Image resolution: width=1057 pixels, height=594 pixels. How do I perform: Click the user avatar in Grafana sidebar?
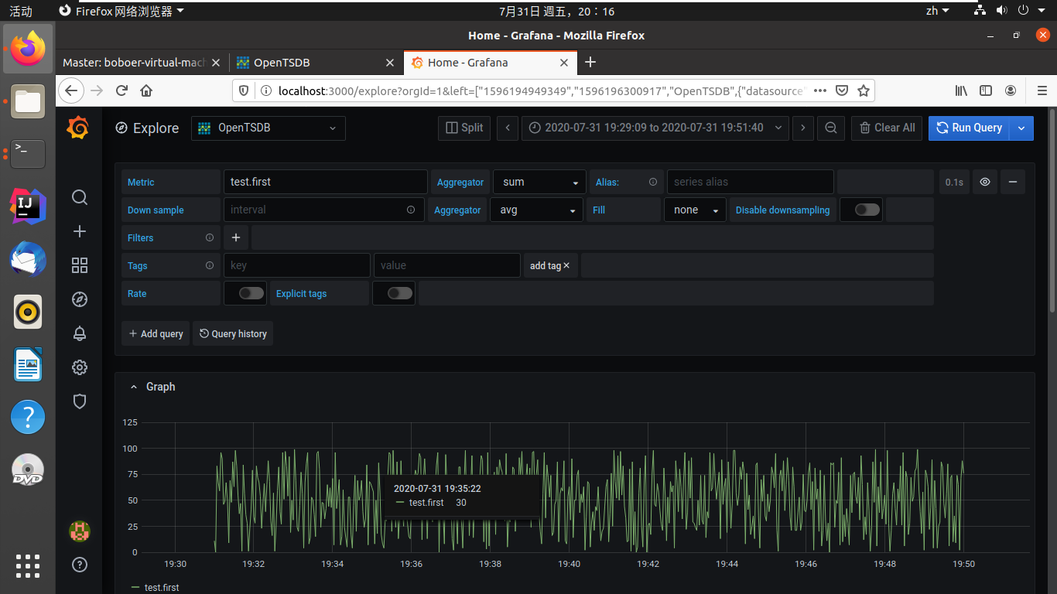79,531
